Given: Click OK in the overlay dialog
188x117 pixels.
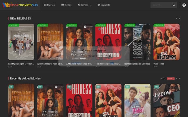Looking at the screenshot, I should click(112, 63).
